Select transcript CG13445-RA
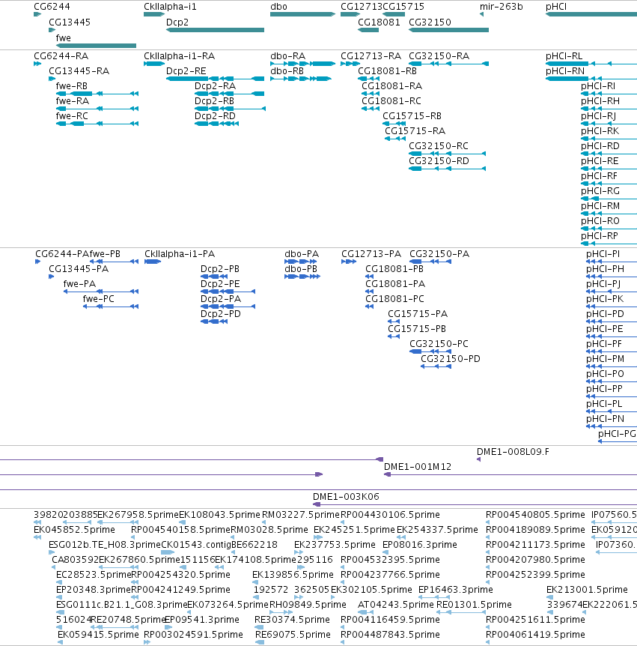This screenshot has height=646, width=637. click(x=79, y=71)
